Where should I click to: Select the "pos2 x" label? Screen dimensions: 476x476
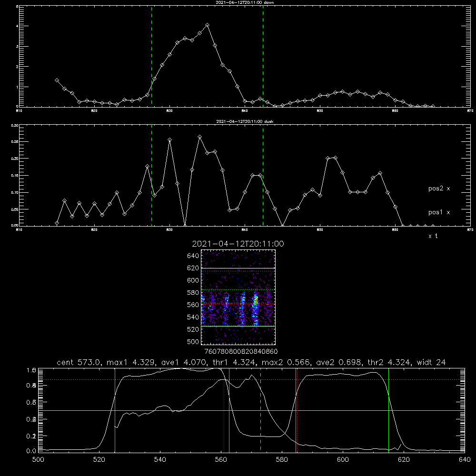point(439,188)
